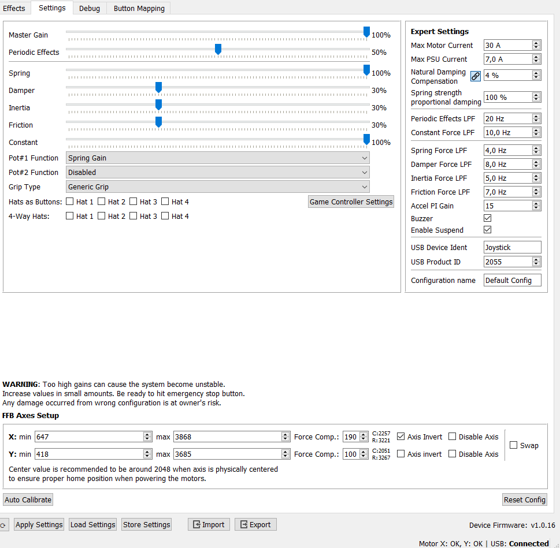The height and width of the screenshot is (548, 560).
Task: Click the Damper slider handle
Action: pyautogui.click(x=158, y=87)
